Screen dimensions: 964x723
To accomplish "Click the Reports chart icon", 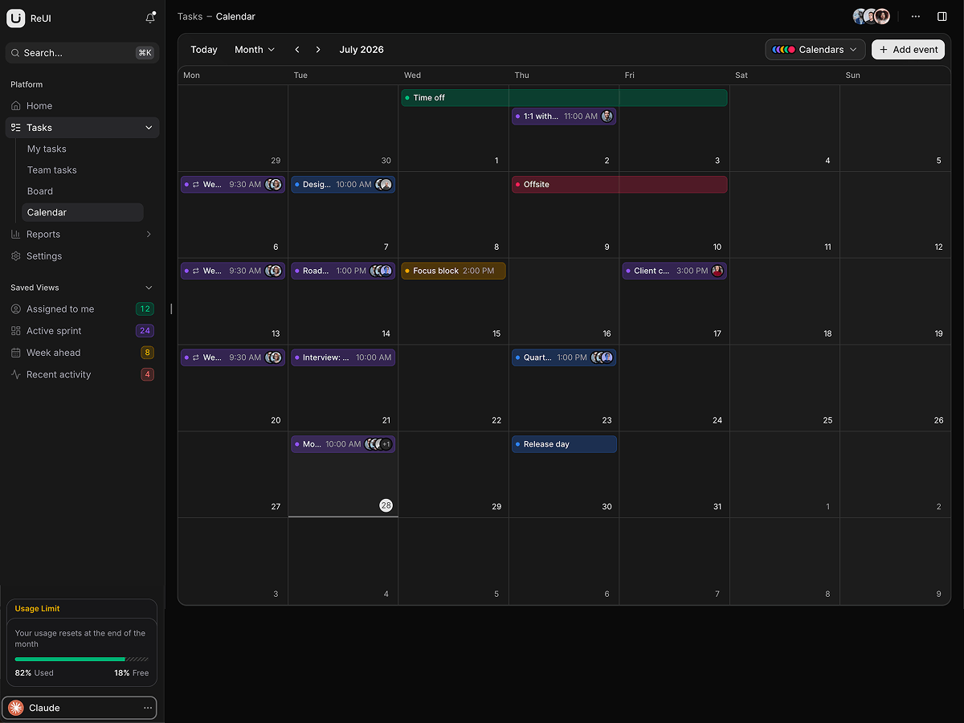I will [x=16, y=235].
